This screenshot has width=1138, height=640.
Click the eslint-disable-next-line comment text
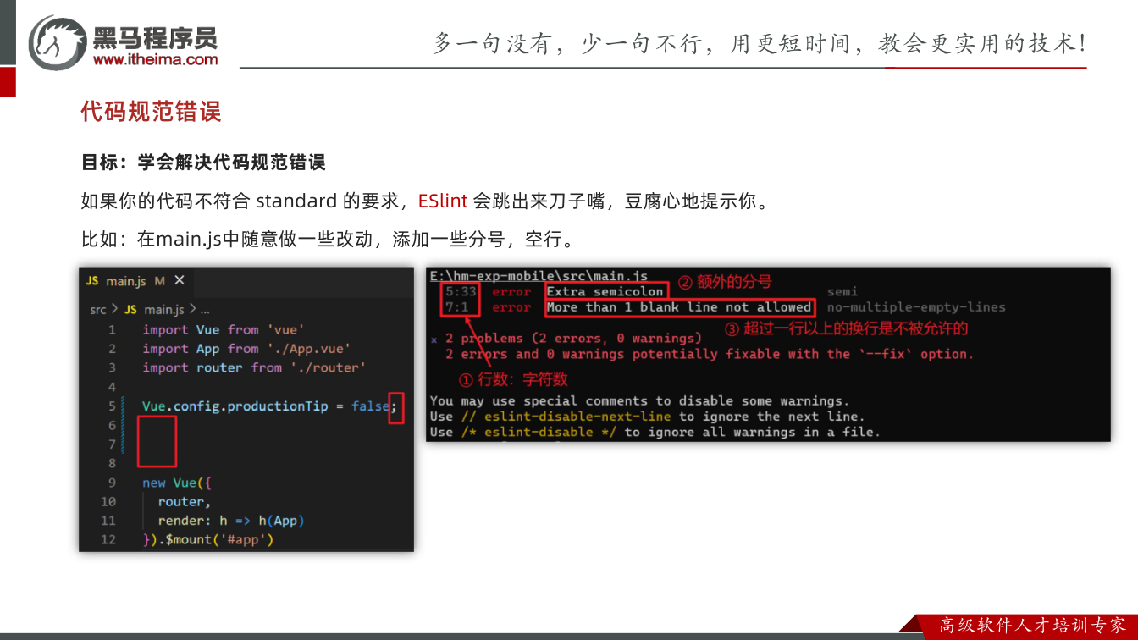(x=566, y=417)
